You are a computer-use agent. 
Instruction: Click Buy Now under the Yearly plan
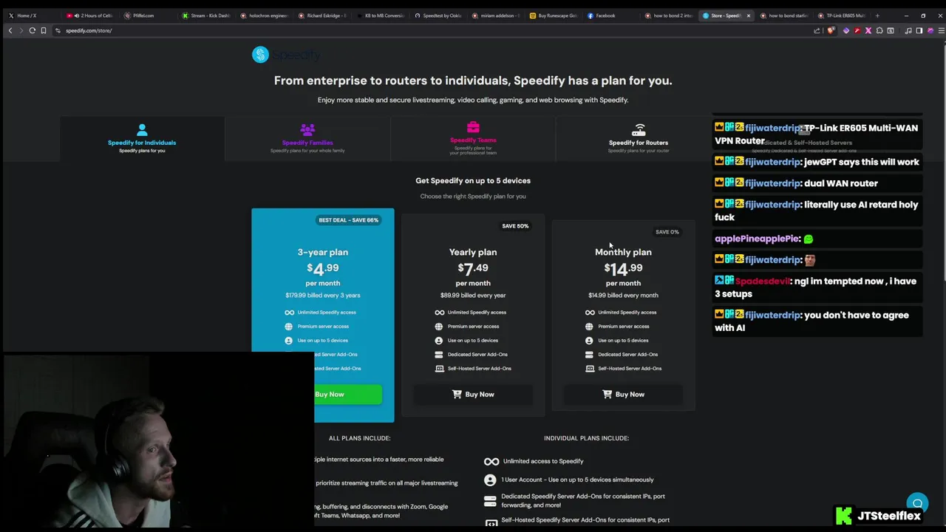click(473, 395)
